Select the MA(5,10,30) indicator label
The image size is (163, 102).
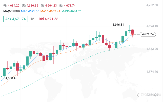[x=11, y=11]
